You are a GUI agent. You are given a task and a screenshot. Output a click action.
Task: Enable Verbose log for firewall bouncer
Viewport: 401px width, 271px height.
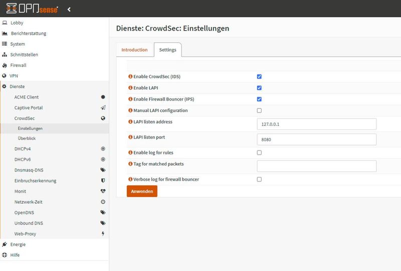pos(259,179)
